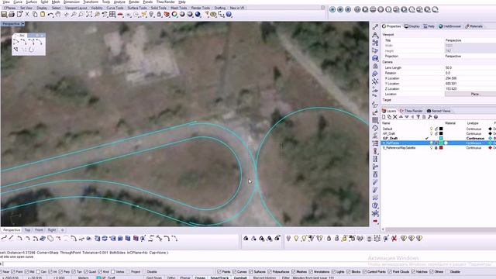Switch to the Surface Tools toolbar tab
Viewport: 496px width, 279px height.
point(137,8)
